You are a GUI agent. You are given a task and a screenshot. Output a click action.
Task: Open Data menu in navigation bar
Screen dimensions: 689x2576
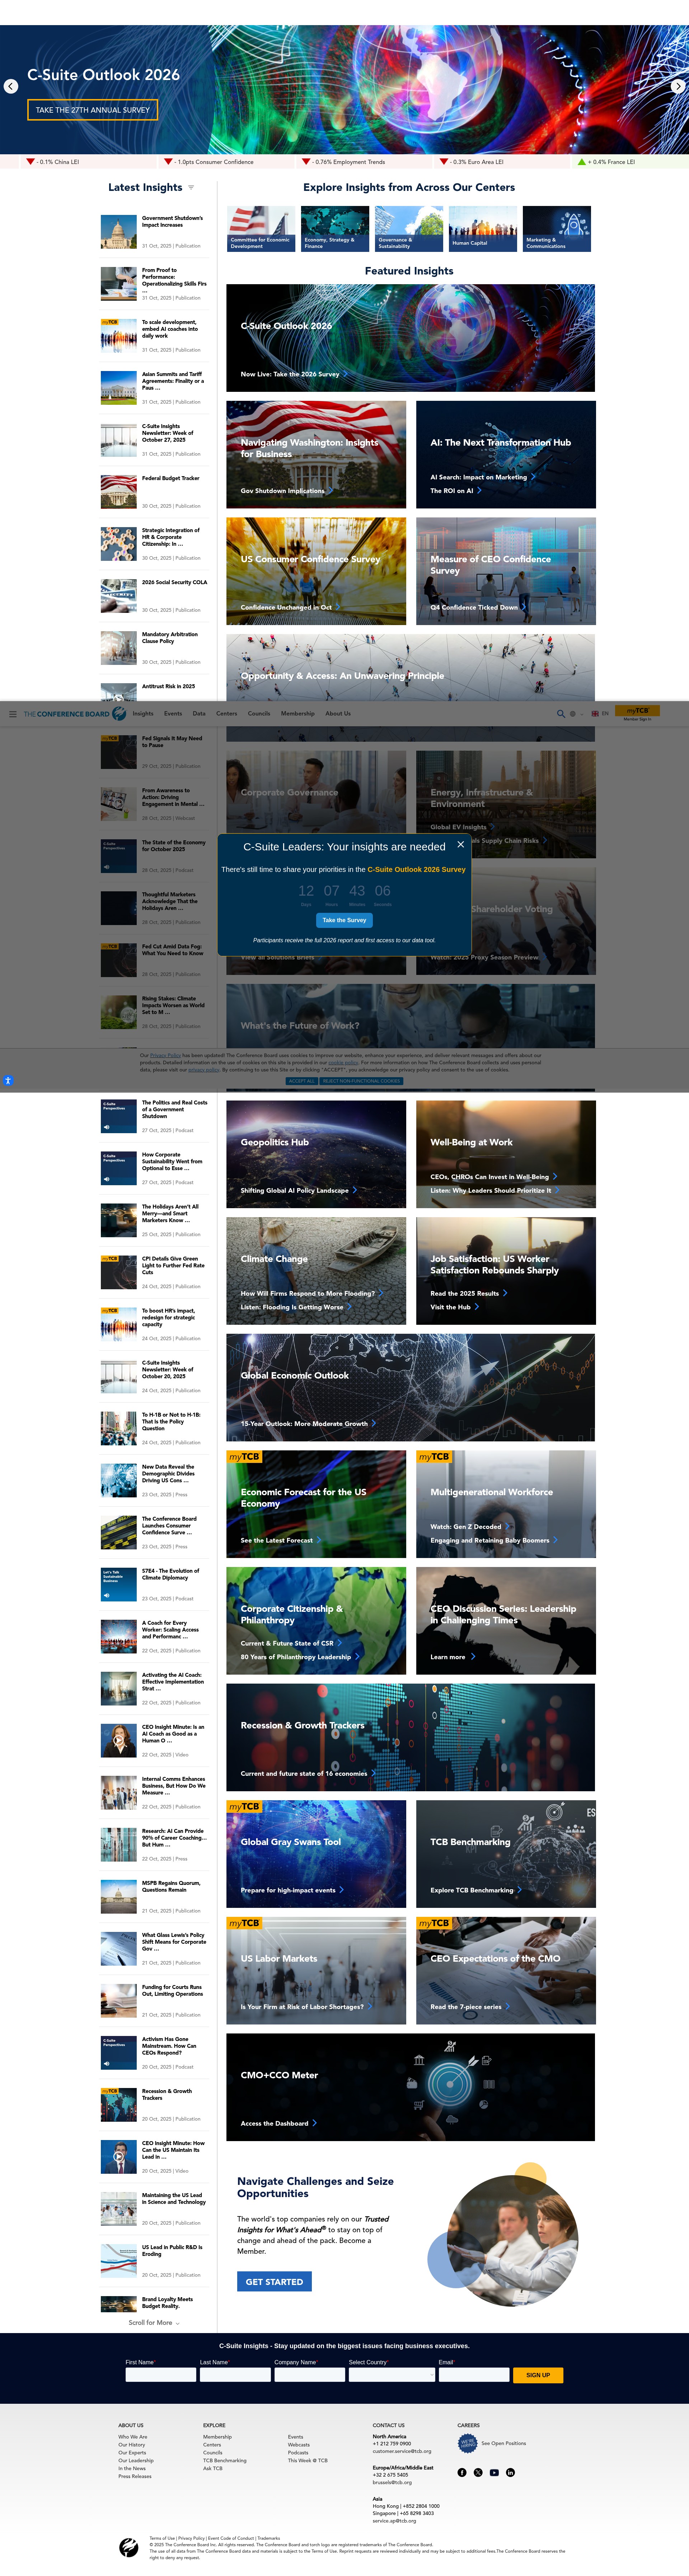click(199, 714)
